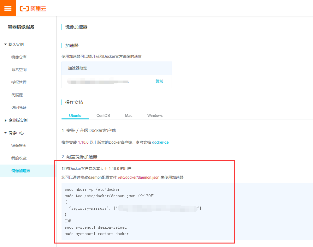
Task: Click the 'sudo systemctl daemon-reload' line
Action: (x=96, y=227)
